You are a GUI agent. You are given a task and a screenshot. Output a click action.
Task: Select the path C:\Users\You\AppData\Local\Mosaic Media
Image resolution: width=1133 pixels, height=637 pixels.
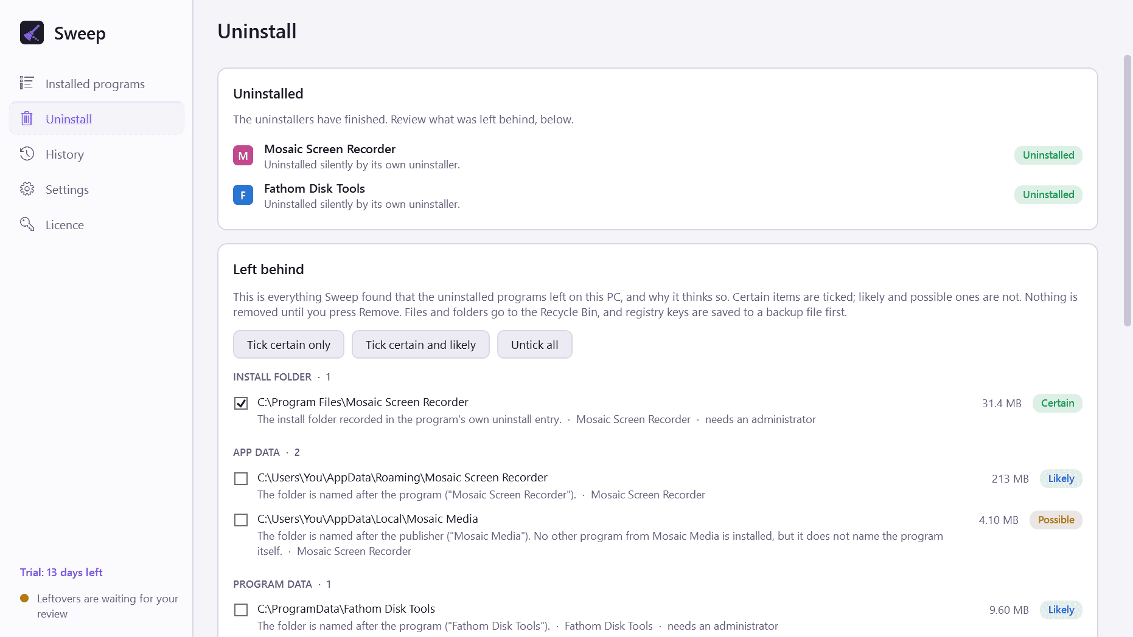[368, 518]
